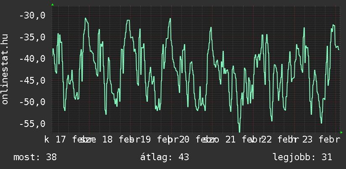346x169 pixels.
Task: Select the "legjobb: 31" best value text
Action: coord(302,157)
